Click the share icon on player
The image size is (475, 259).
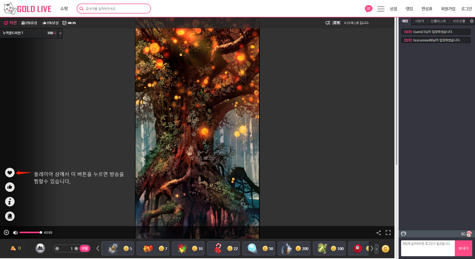[379, 233]
